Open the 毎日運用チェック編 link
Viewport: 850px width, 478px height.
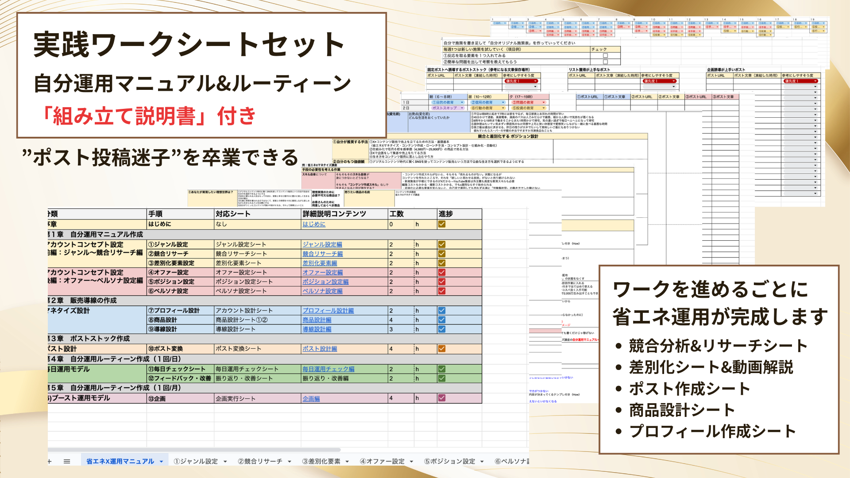point(328,369)
